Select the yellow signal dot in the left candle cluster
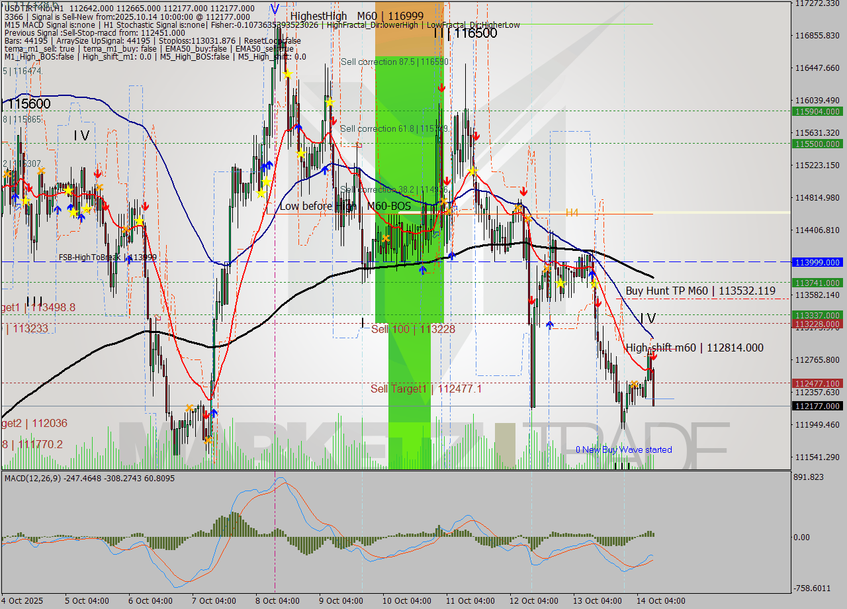The height and width of the screenshot is (609, 847). pyautogui.click(x=68, y=191)
